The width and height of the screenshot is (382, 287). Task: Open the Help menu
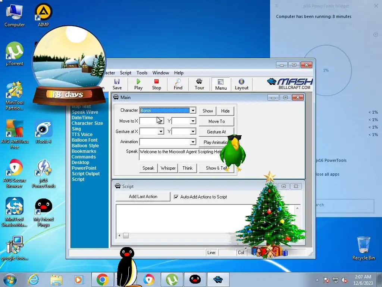point(179,73)
